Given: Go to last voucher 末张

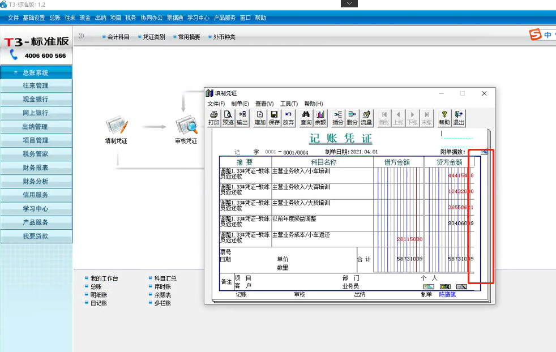Looking at the screenshot, I should (x=426, y=118).
